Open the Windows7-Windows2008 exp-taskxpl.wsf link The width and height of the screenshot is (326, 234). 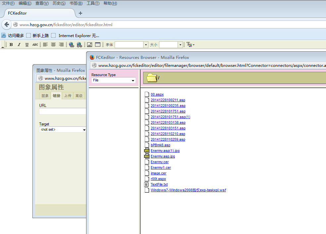click(189, 190)
